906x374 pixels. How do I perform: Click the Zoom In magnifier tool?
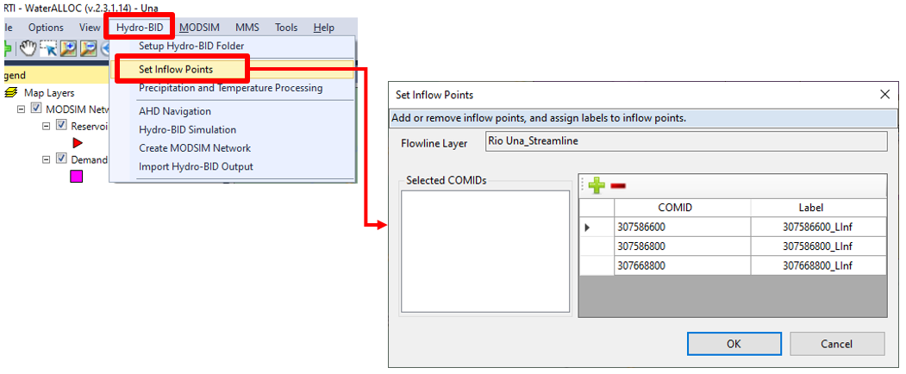tap(68, 48)
